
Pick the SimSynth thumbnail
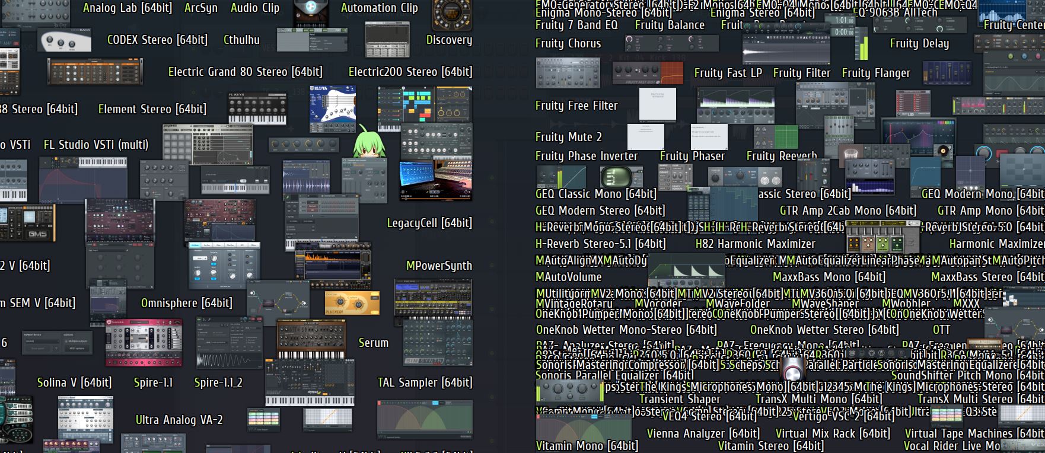click(438, 342)
